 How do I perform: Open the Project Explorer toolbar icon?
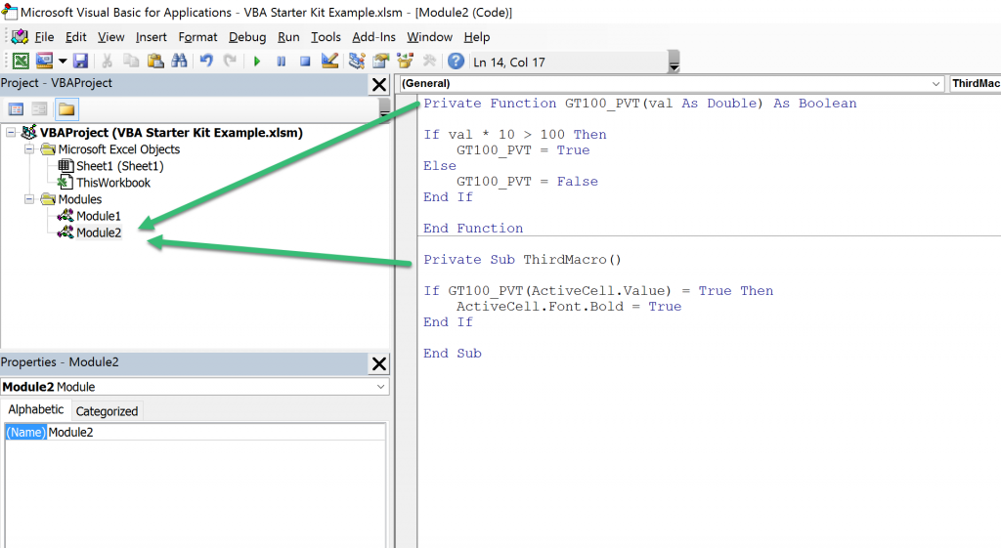click(x=357, y=62)
